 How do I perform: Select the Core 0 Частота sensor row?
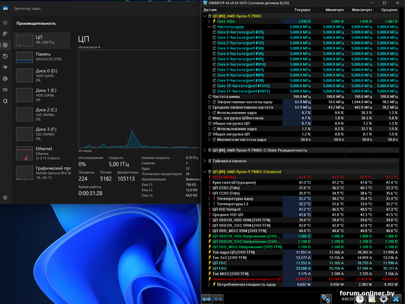click(x=240, y=32)
